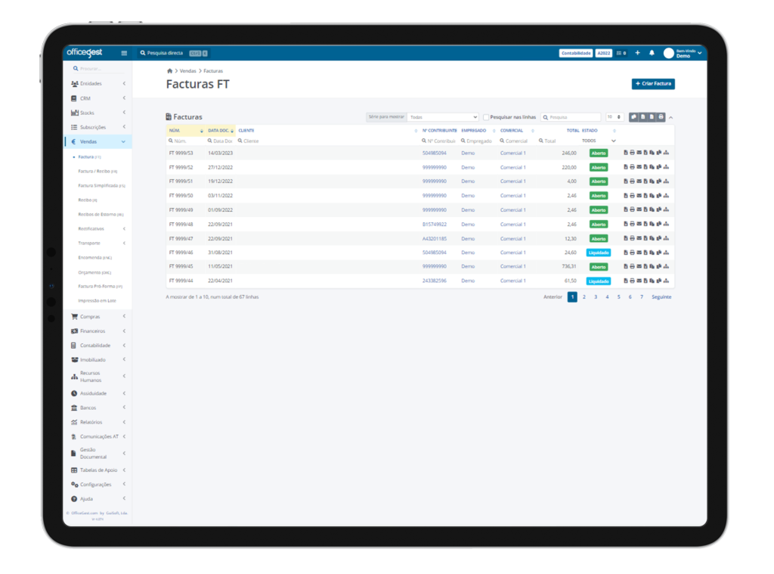Click the notifications bell icon
The width and height of the screenshot is (774, 574).
(652, 53)
